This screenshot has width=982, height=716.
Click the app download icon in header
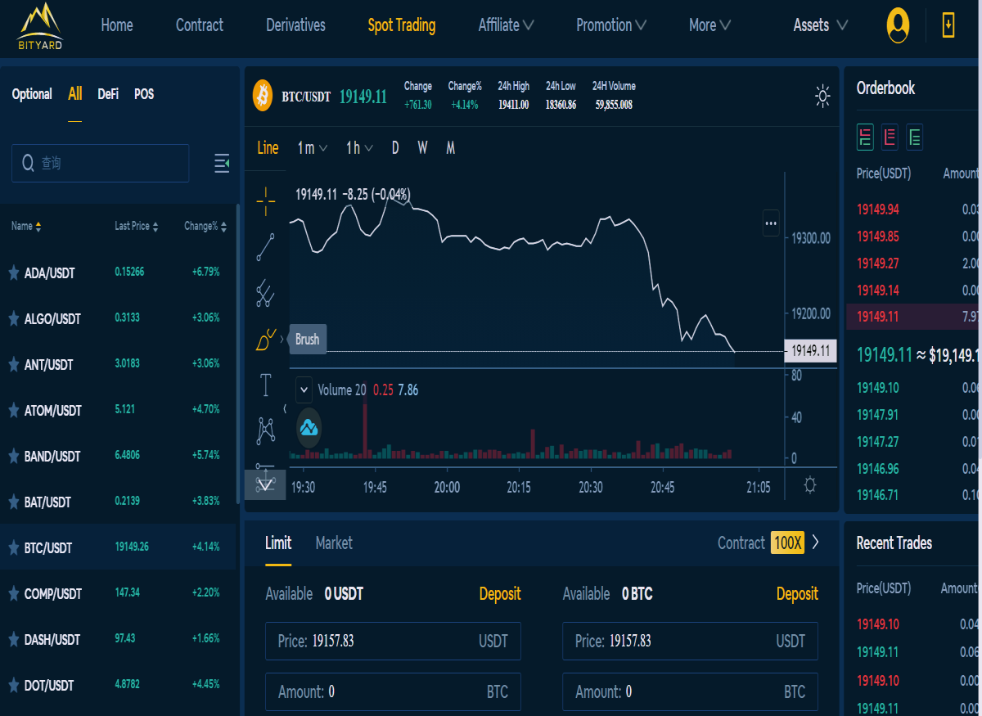point(948,25)
